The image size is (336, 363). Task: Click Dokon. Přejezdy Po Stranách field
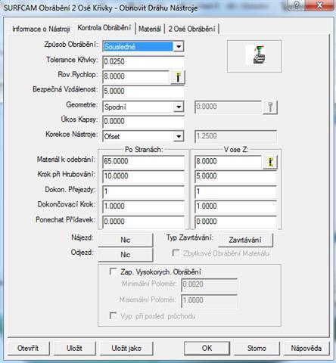pyautogui.click(x=143, y=191)
